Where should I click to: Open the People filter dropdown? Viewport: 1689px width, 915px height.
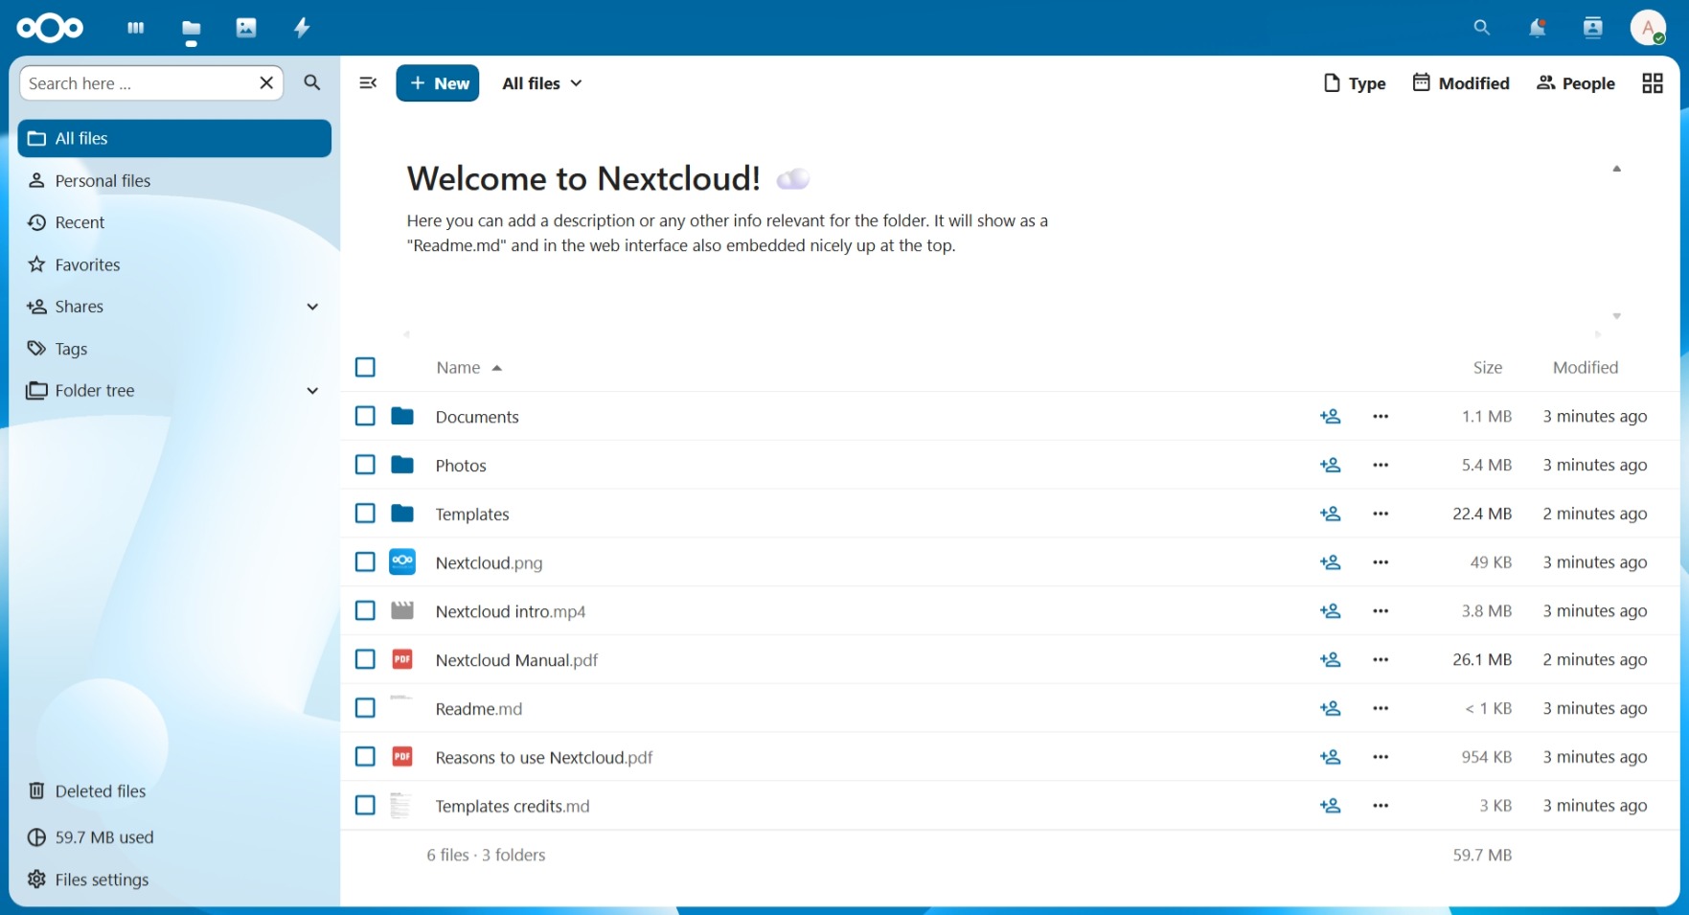pyautogui.click(x=1576, y=83)
